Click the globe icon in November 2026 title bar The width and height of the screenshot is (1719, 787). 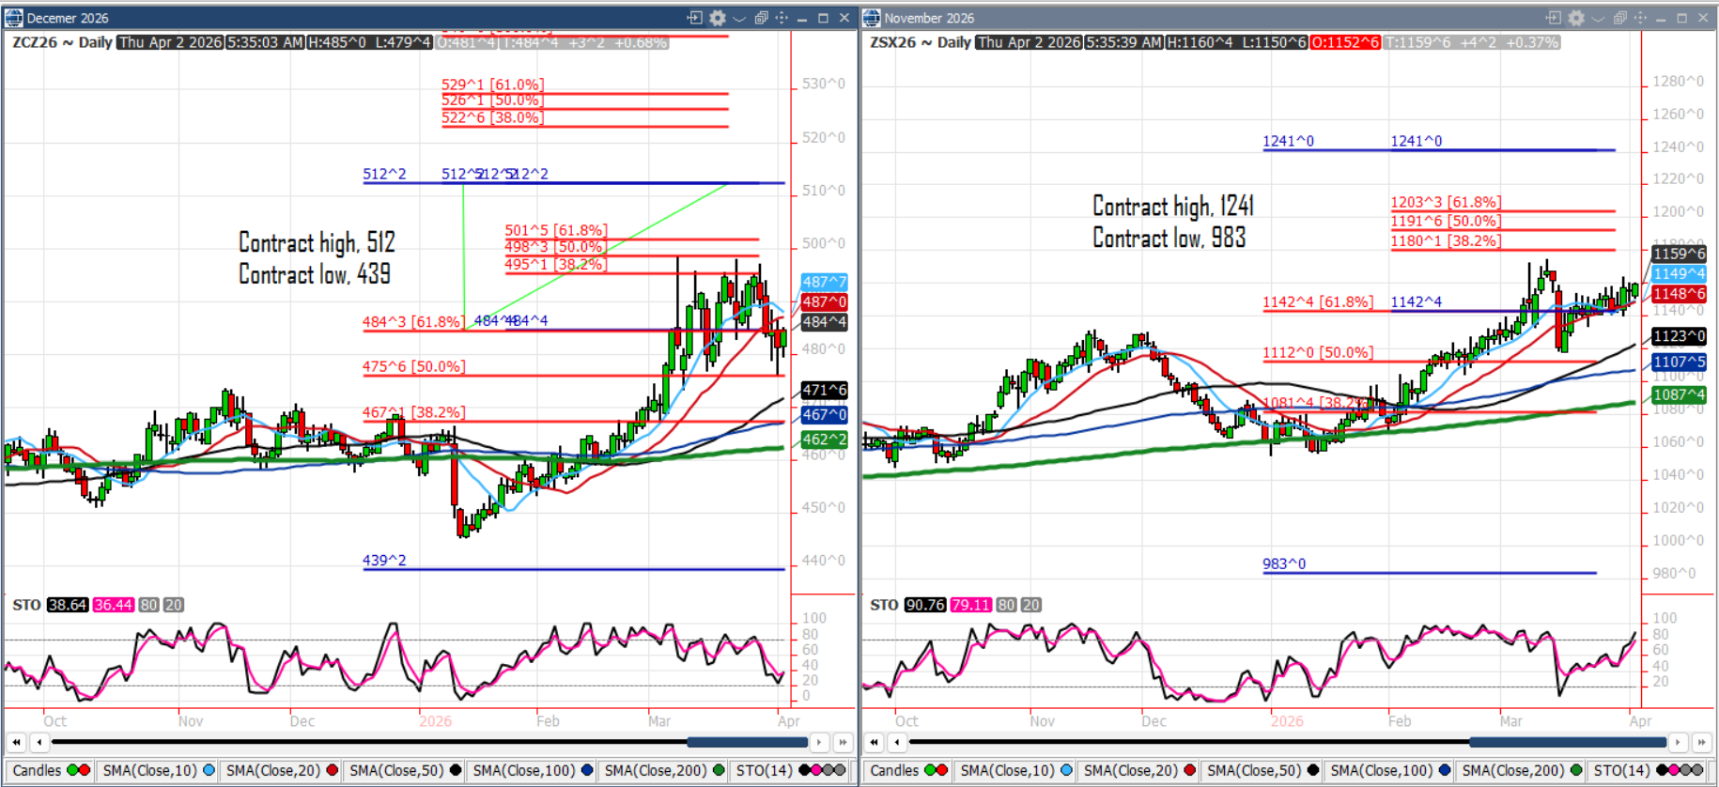[x=872, y=18]
